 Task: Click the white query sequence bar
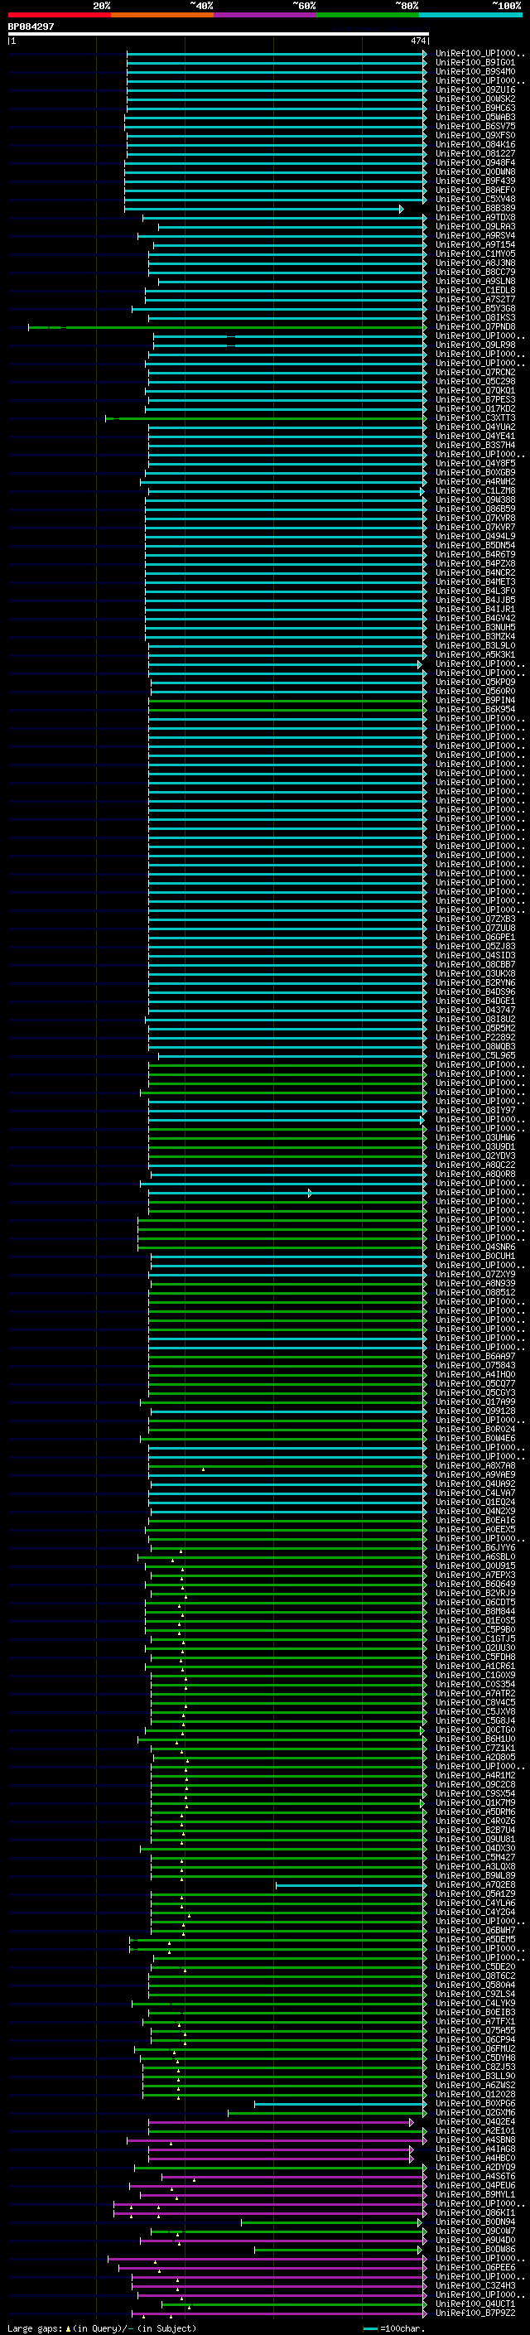pos(219,35)
